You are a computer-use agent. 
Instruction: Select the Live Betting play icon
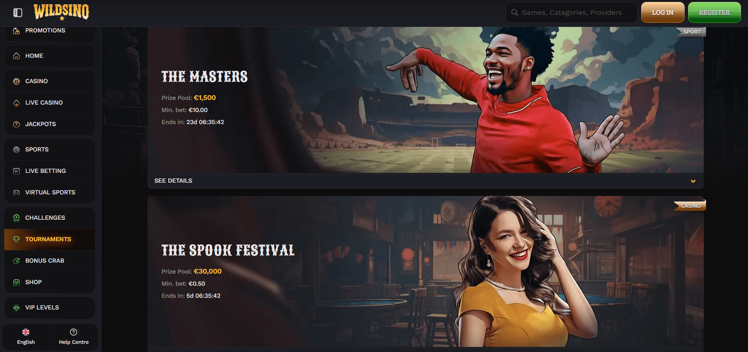click(16, 171)
